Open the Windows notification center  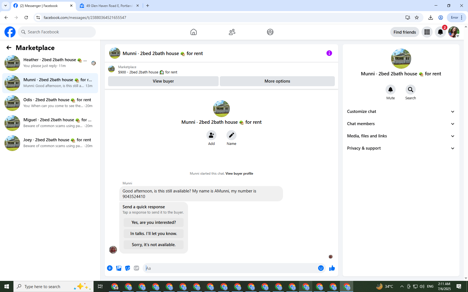[459, 286]
